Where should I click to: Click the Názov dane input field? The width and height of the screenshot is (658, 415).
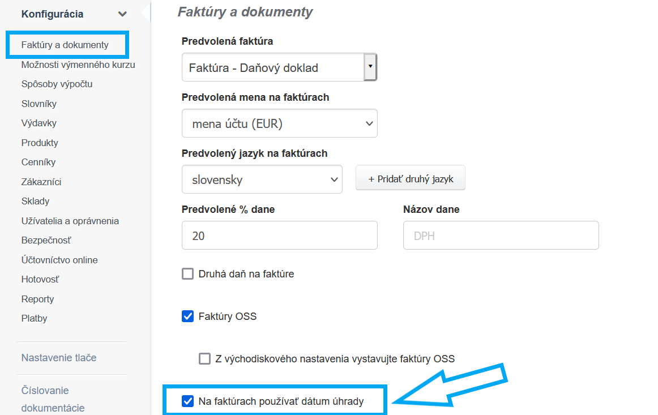click(x=501, y=236)
